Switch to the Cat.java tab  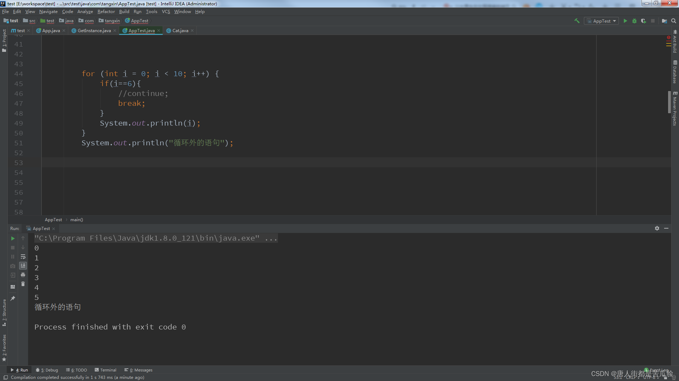point(180,31)
